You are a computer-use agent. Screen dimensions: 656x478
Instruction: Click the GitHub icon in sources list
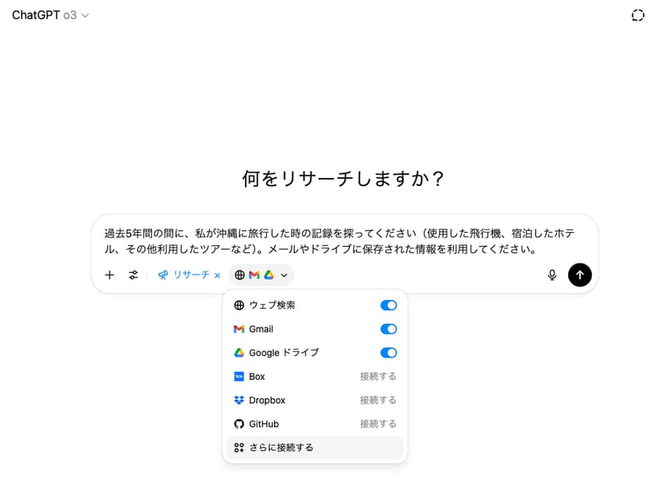pyautogui.click(x=239, y=424)
